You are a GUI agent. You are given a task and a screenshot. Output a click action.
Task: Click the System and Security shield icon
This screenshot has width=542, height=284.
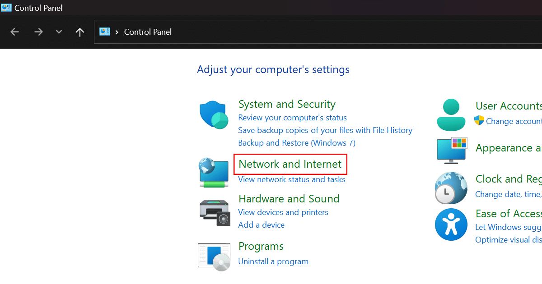pyautogui.click(x=214, y=115)
